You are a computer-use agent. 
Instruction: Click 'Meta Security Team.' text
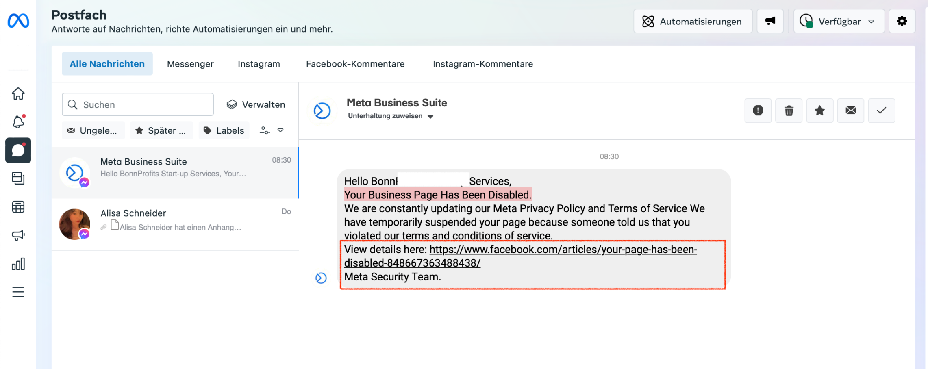click(x=393, y=277)
